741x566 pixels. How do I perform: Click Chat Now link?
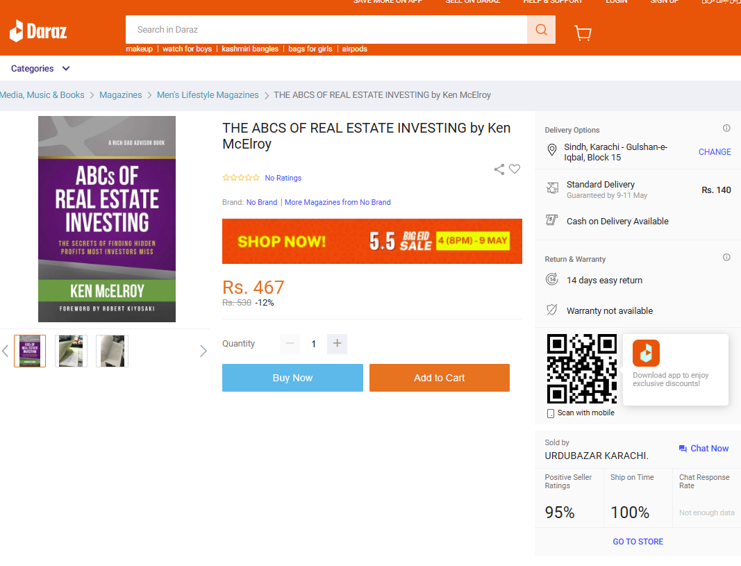[709, 449]
